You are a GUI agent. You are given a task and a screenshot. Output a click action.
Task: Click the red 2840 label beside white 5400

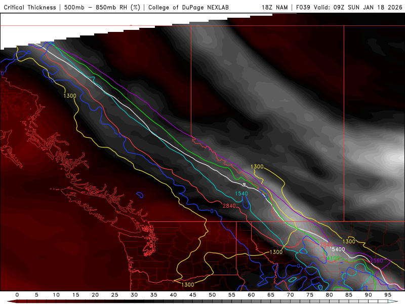[x=326, y=245]
